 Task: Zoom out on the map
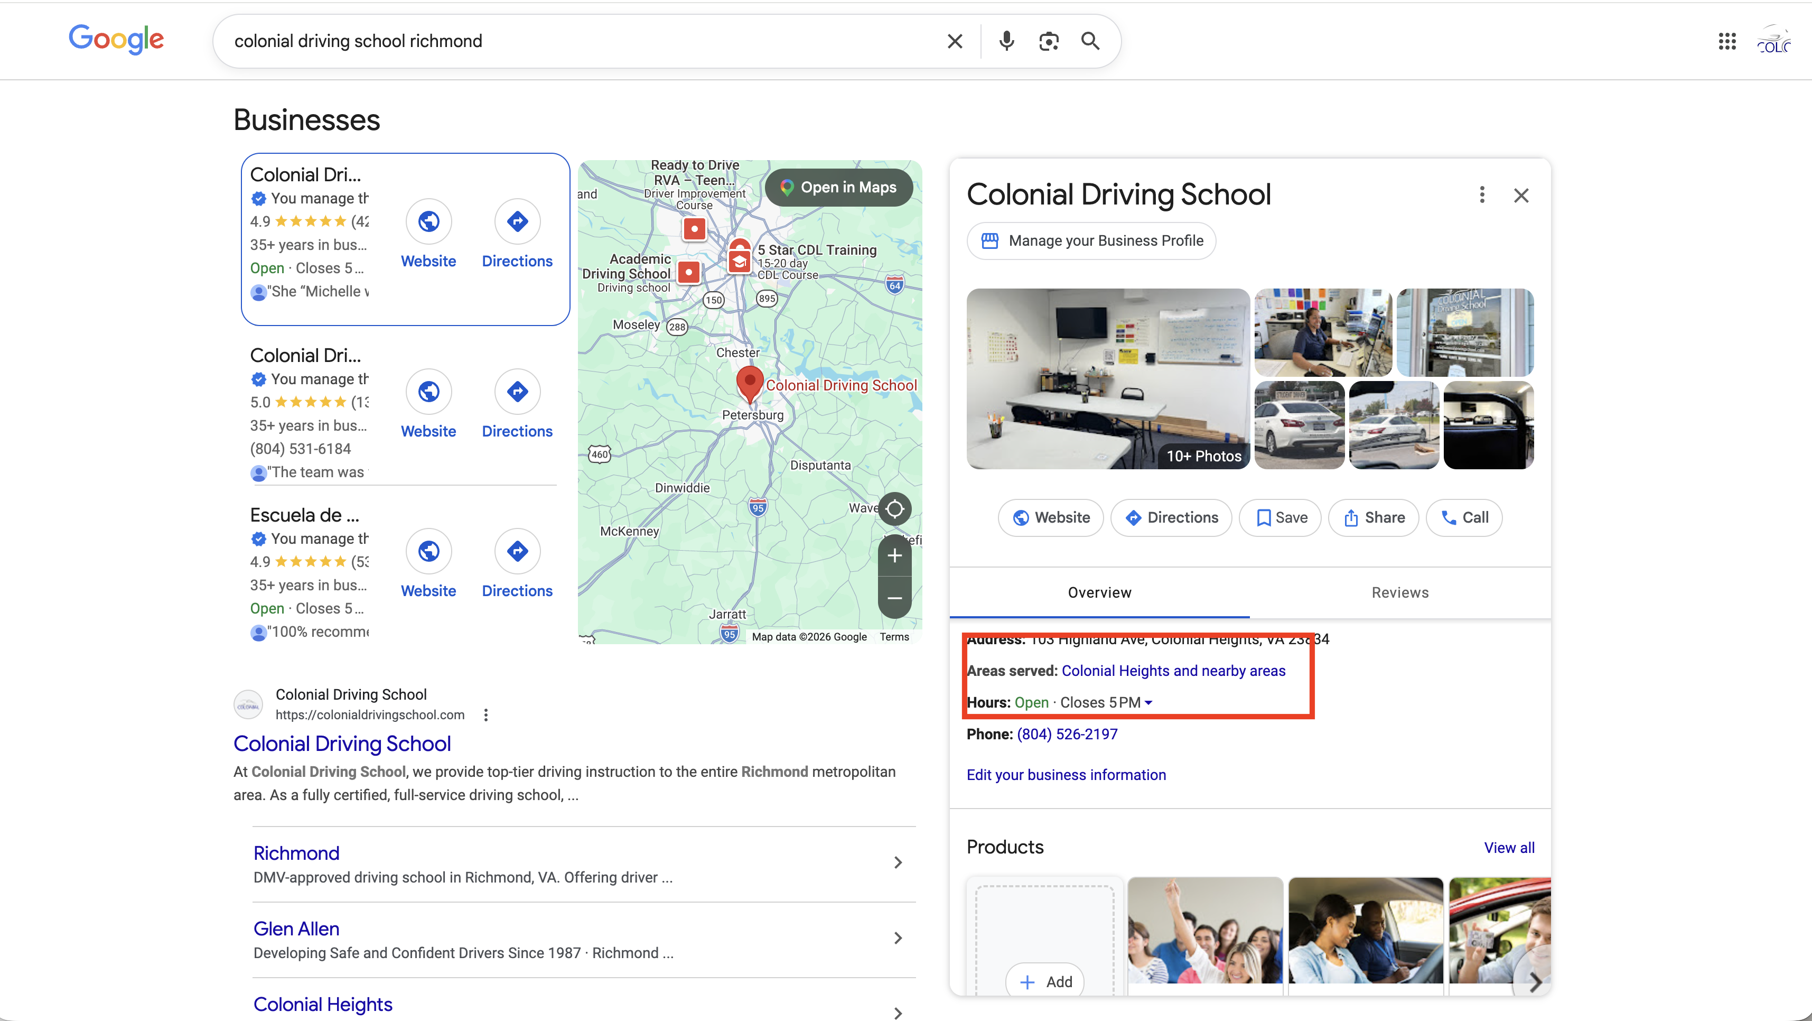click(894, 598)
